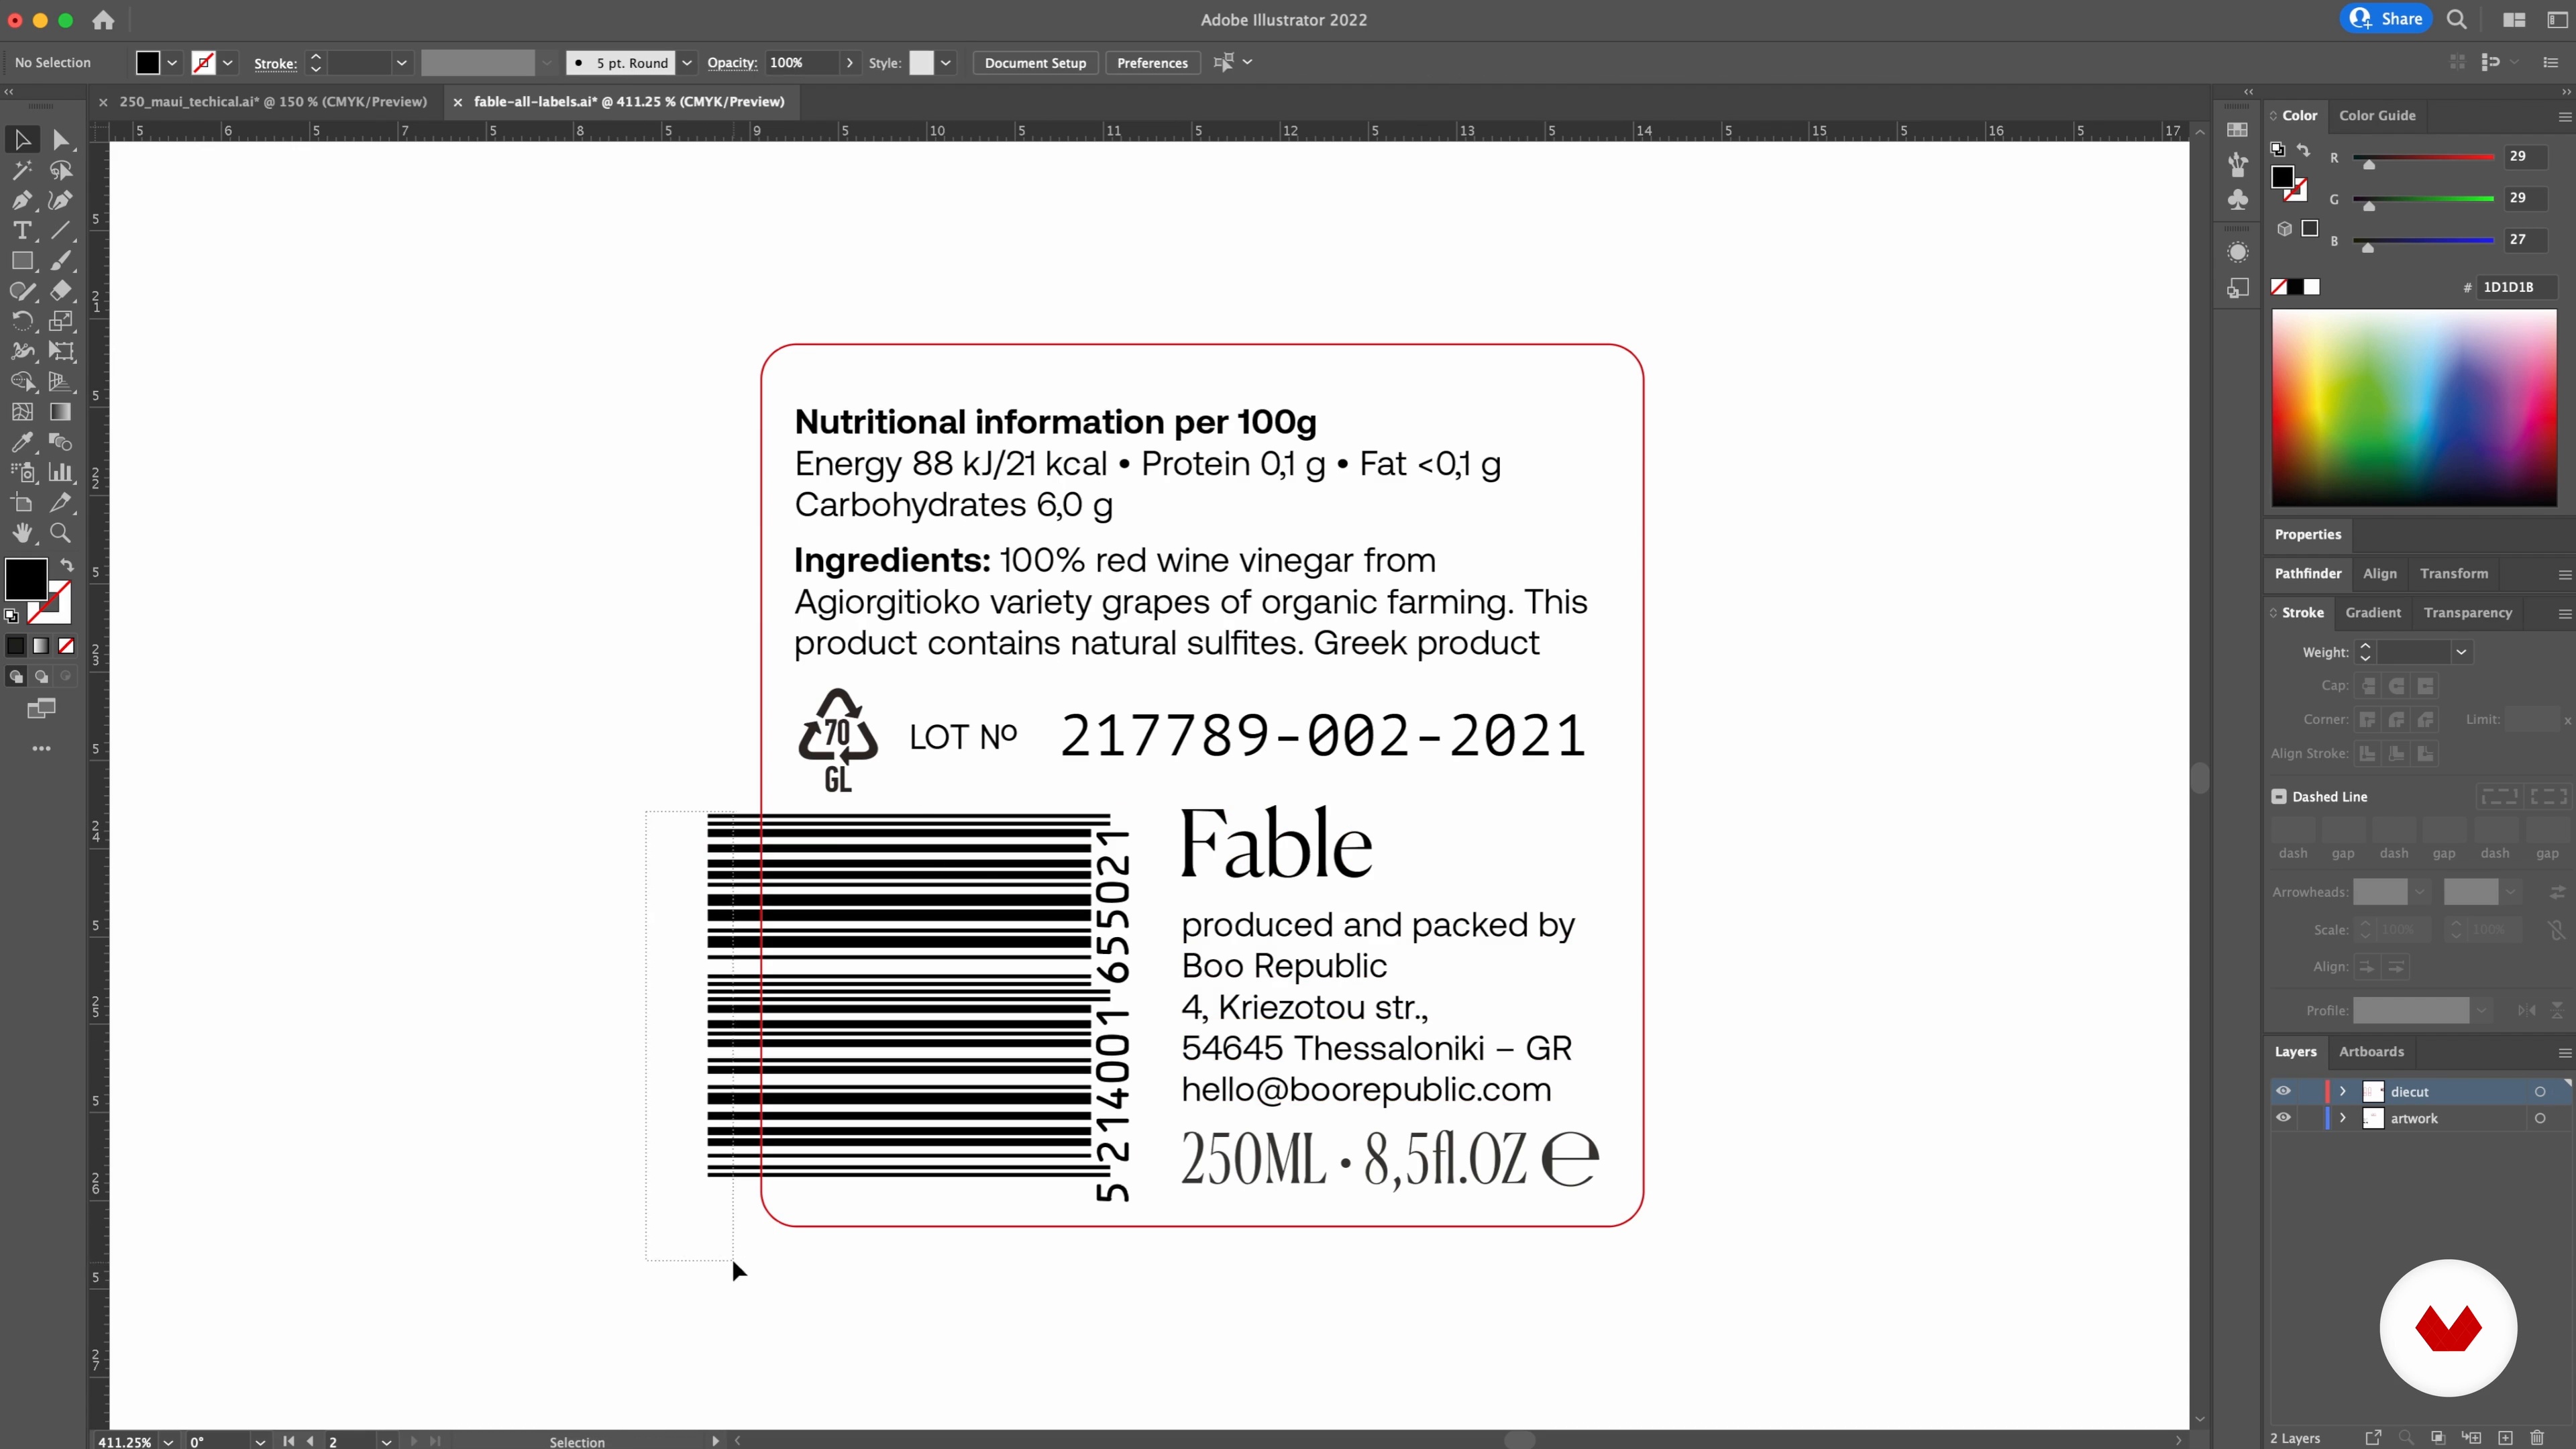Open the fill color dropdown in control bar
Image resolution: width=2576 pixels, height=1449 pixels.
point(172,63)
